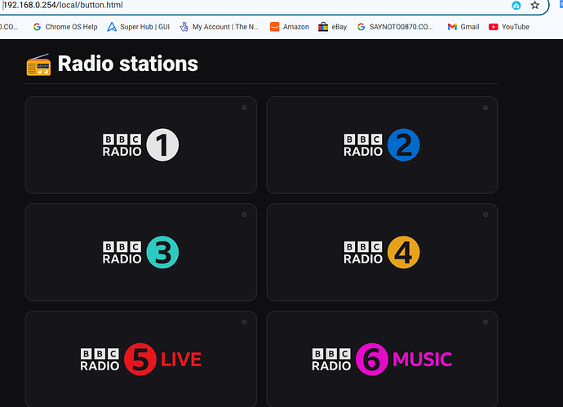Open Gmail bookmark
Viewport: 563px width, 407px height.
click(x=463, y=27)
